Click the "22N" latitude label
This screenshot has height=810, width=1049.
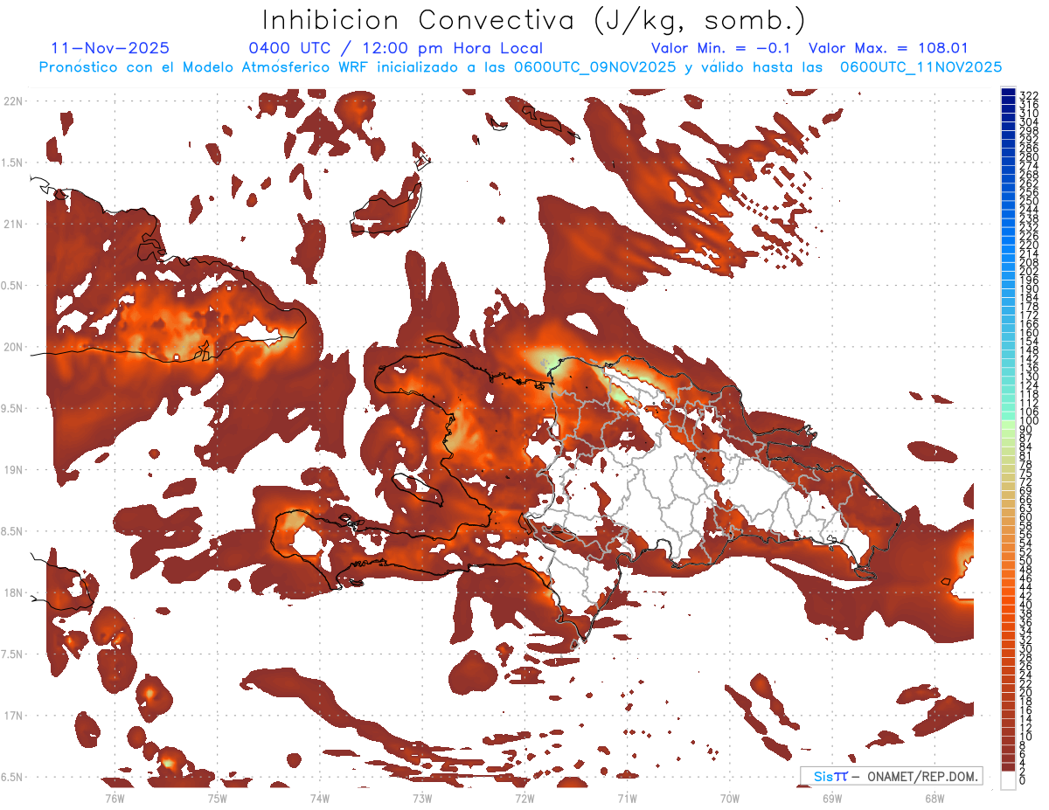tap(14, 100)
